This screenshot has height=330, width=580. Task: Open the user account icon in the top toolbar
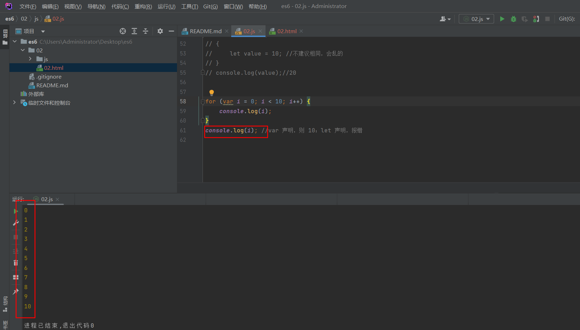click(445, 19)
